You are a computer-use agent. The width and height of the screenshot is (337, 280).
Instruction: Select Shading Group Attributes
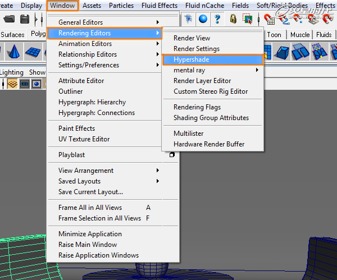tap(213, 118)
